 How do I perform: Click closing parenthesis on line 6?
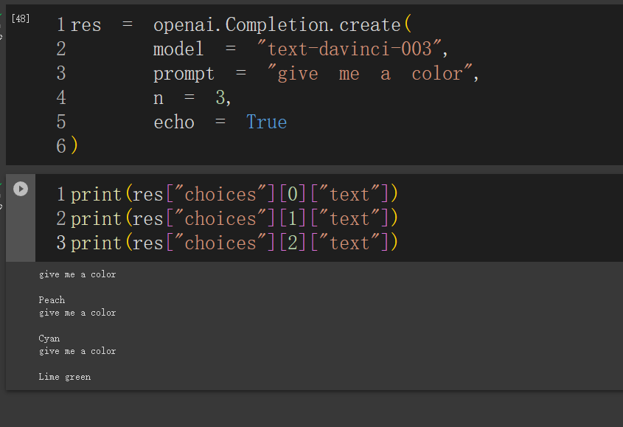(74, 147)
